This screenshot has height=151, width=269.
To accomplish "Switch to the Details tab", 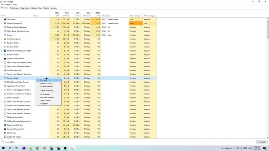I will [x=46, y=8].
